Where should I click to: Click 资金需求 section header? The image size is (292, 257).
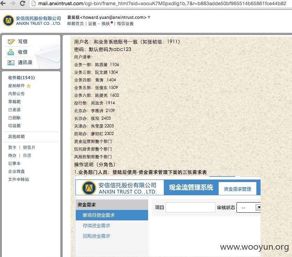click(112, 205)
